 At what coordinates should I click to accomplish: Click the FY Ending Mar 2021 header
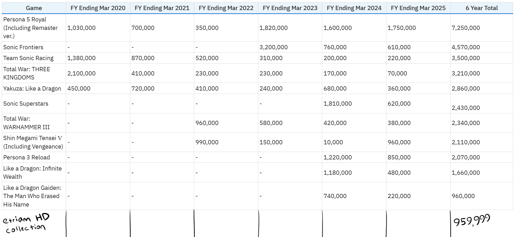[x=162, y=8]
